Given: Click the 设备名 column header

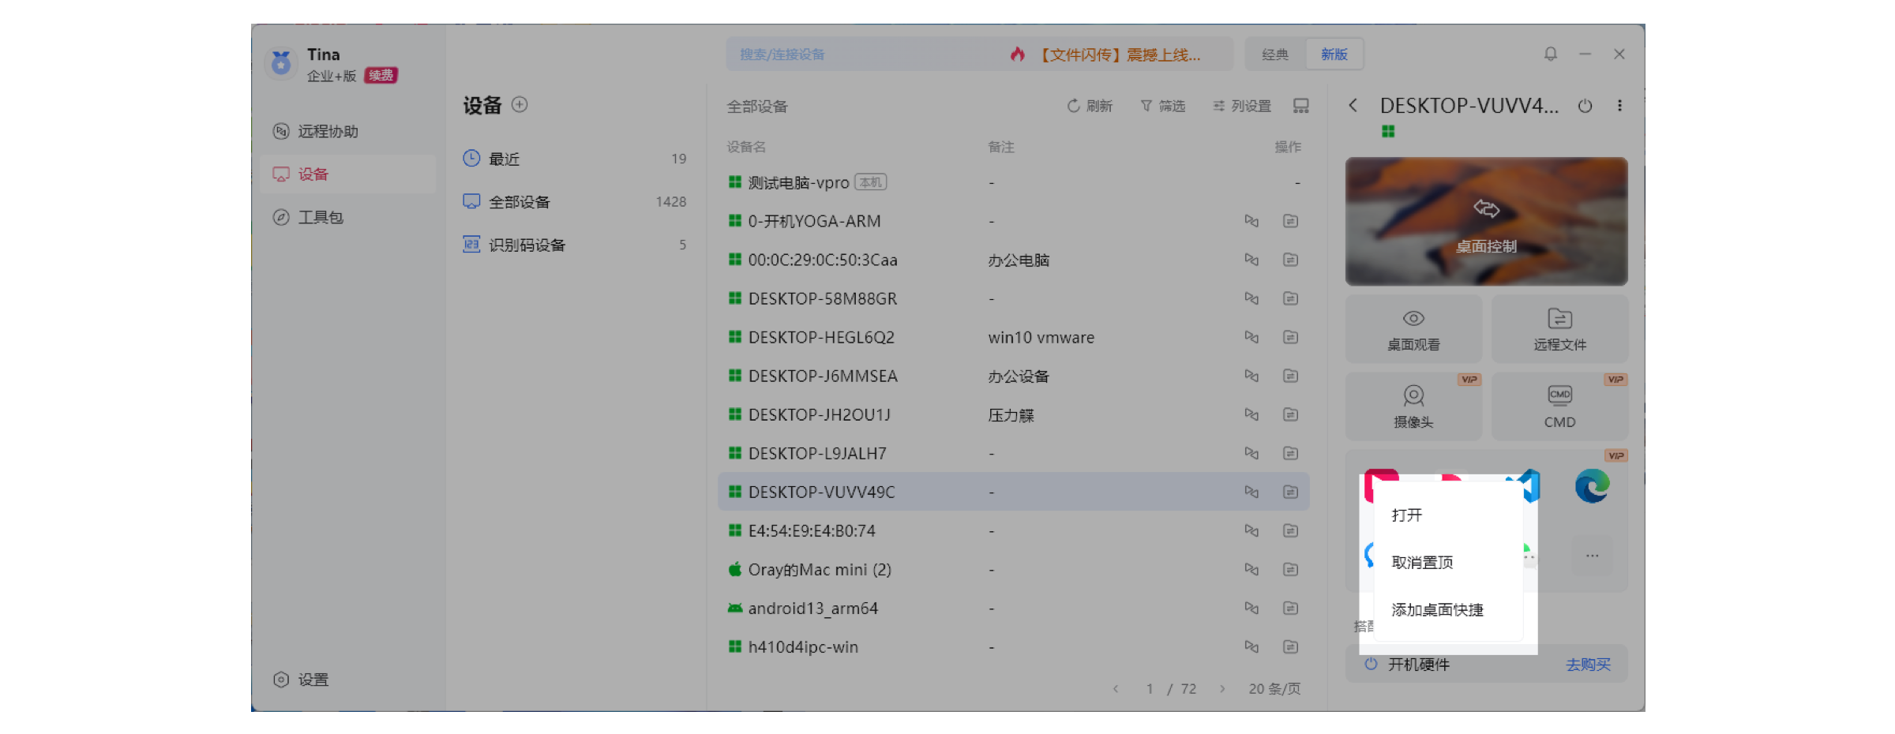Looking at the screenshot, I should pyautogui.click(x=746, y=147).
